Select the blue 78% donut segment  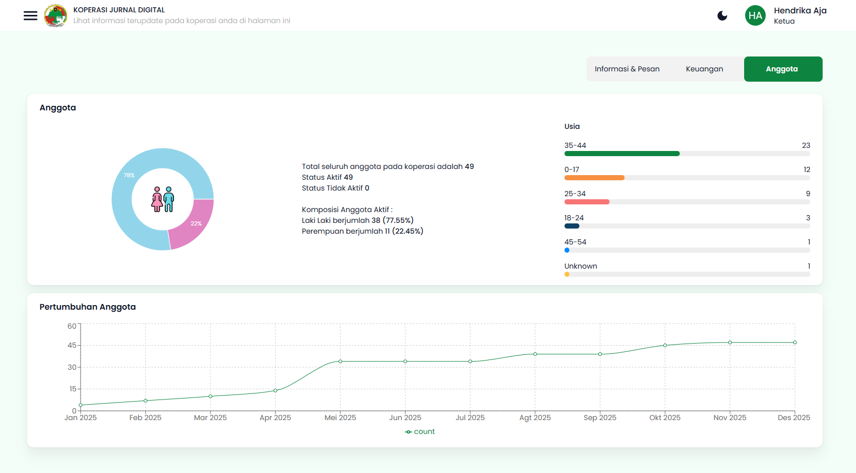[x=129, y=176]
